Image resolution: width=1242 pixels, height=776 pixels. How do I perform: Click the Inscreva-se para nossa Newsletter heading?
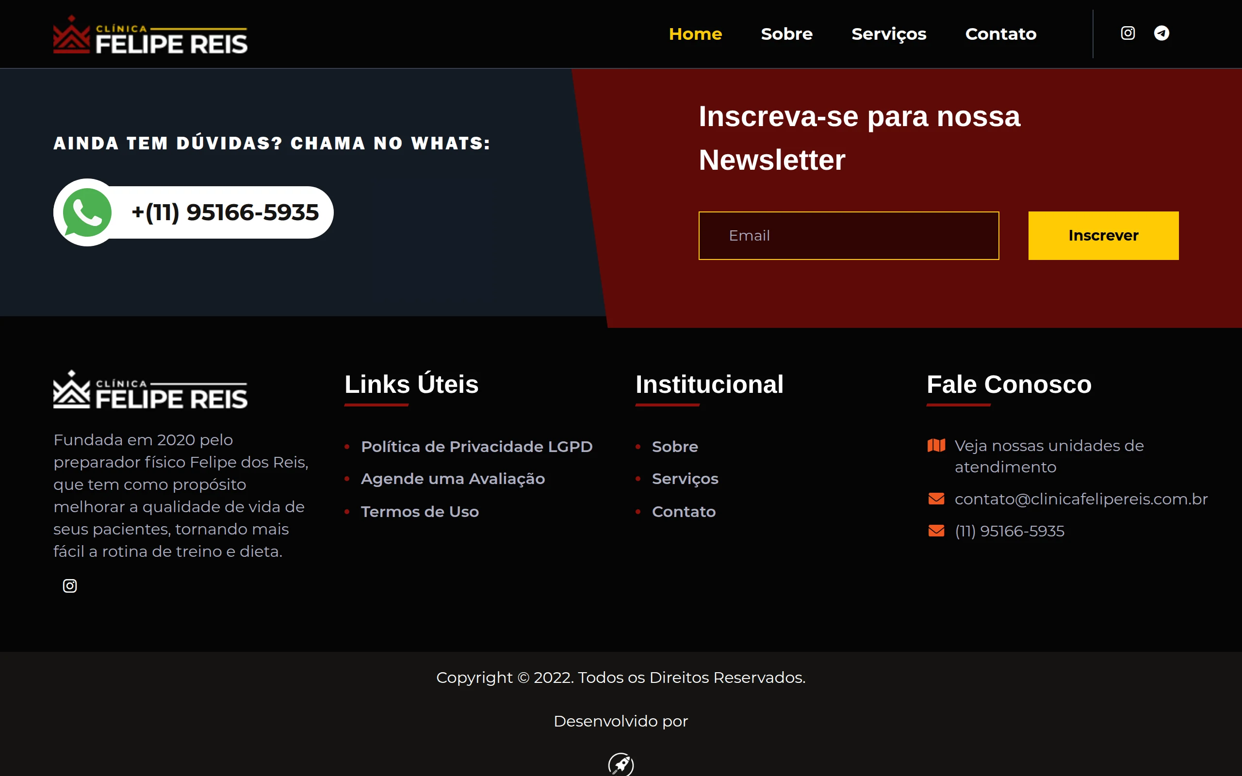pyautogui.click(x=860, y=138)
